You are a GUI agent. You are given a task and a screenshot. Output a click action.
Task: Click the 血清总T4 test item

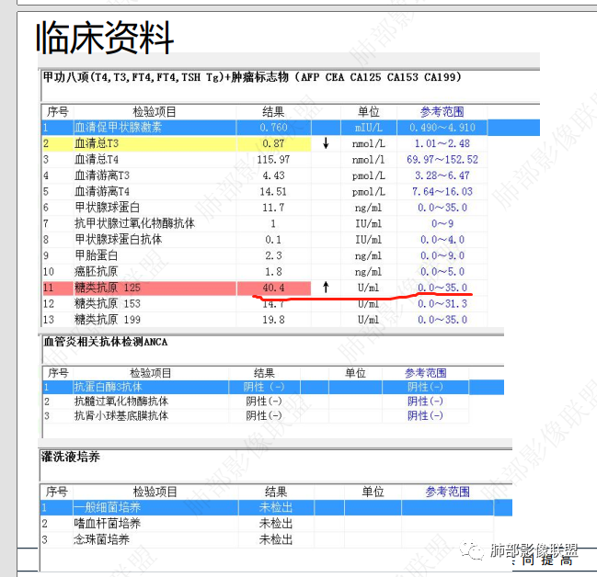point(97,159)
